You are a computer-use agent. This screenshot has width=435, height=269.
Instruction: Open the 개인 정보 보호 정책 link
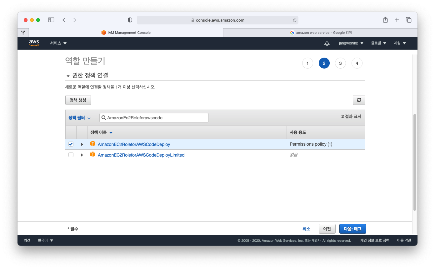pyautogui.click(x=375, y=241)
